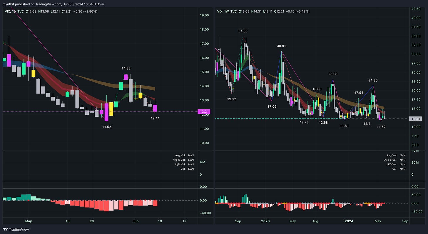Click the 17.94 swing label
Screen dimensions: 428x234
click(359, 93)
